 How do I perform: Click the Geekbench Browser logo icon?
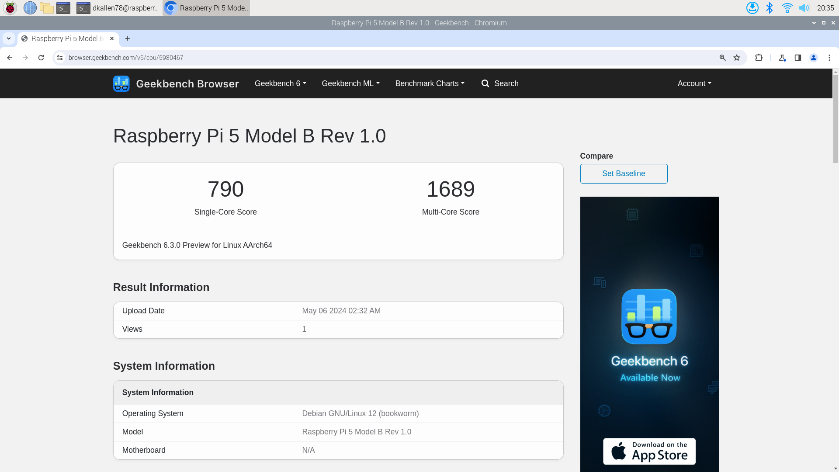click(x=121, y=83)
